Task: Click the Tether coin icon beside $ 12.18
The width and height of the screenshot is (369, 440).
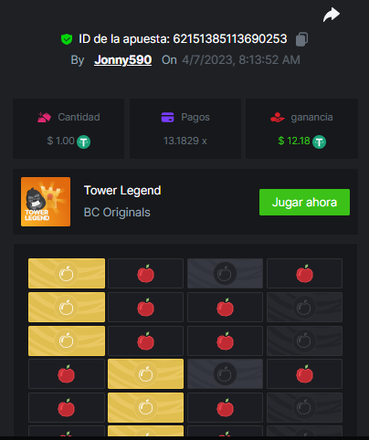Action: [319, 141]
